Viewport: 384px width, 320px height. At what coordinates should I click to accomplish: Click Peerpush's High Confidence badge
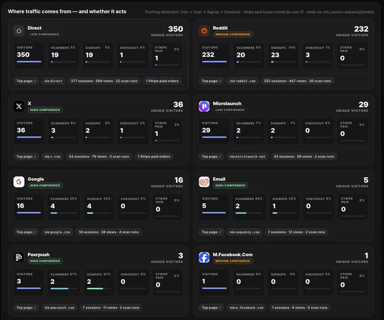45,261
